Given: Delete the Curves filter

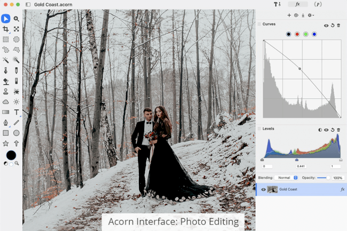Looking at the screenshot, I should click(338, 26).
